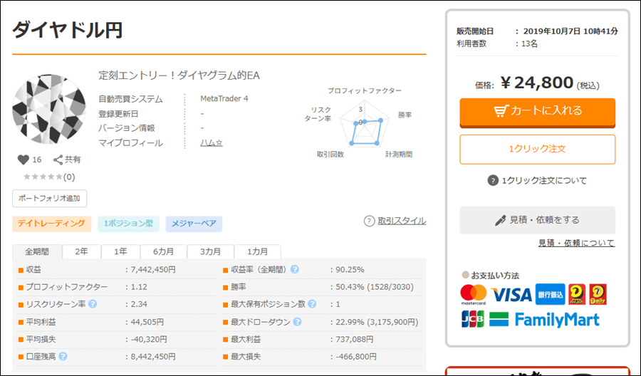The width and height of the screenshot is (641, 376).
Task: Open help icon next to 取引スタイル
Action: tap(369, 221)
